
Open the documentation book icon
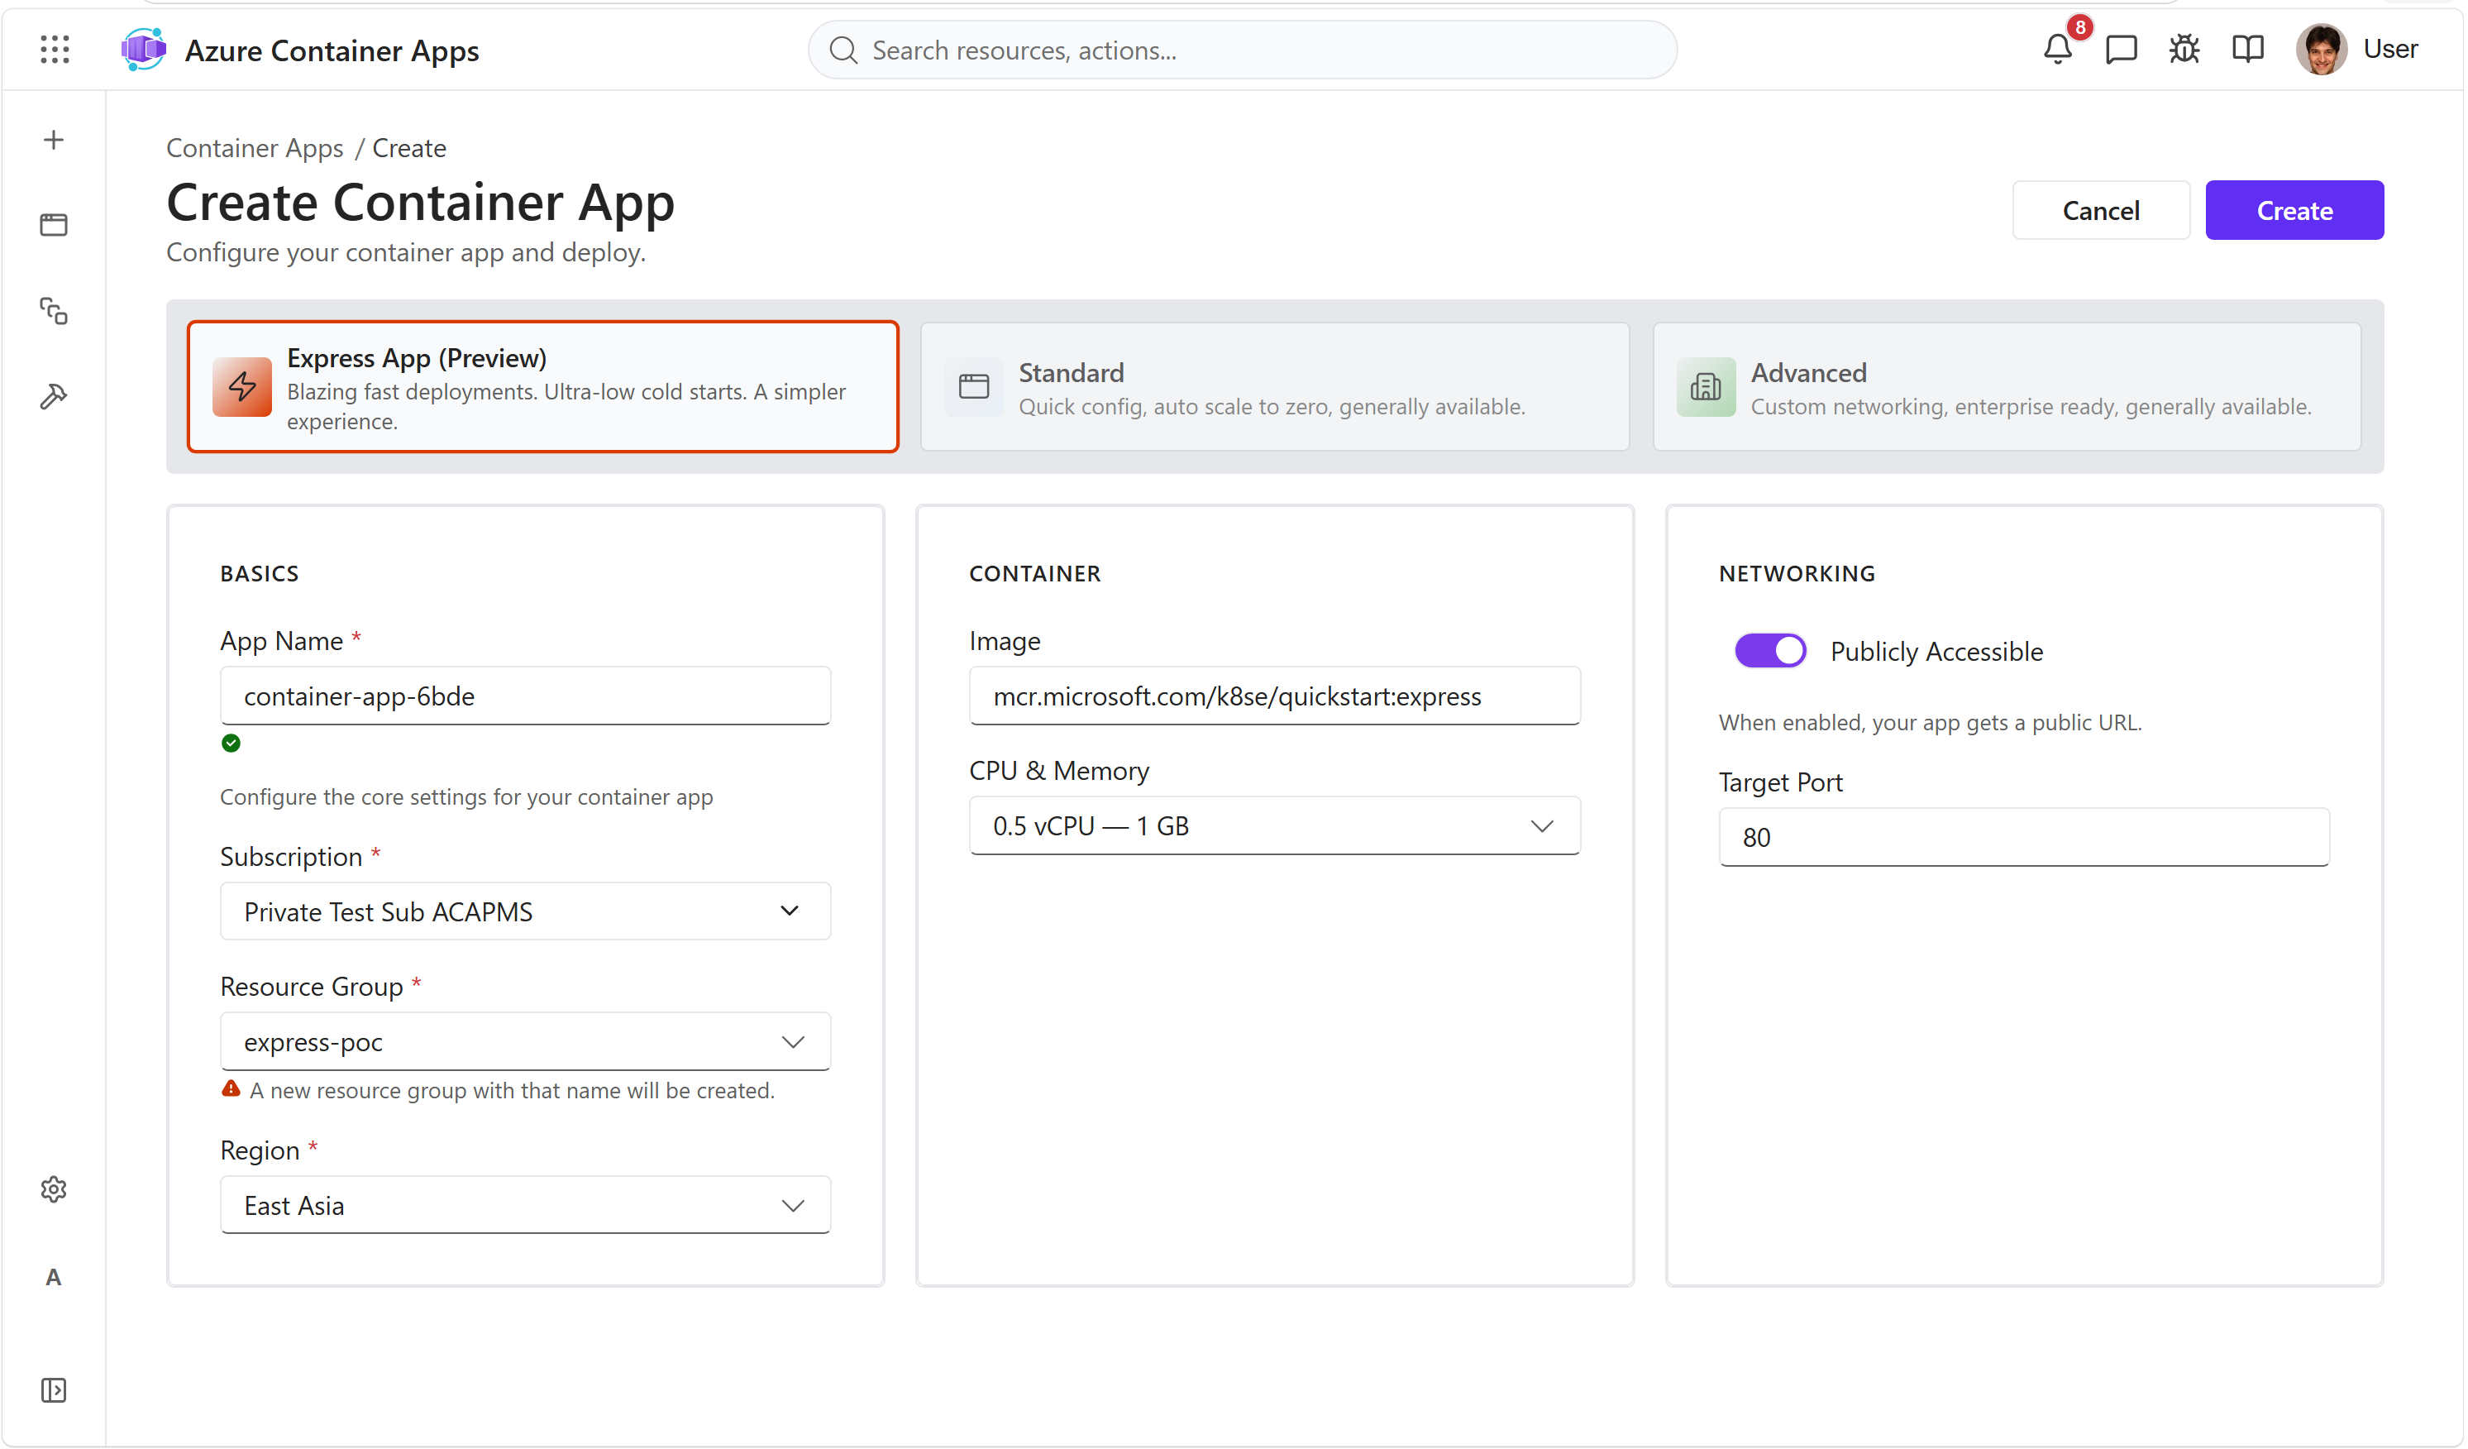[2249, 49]
